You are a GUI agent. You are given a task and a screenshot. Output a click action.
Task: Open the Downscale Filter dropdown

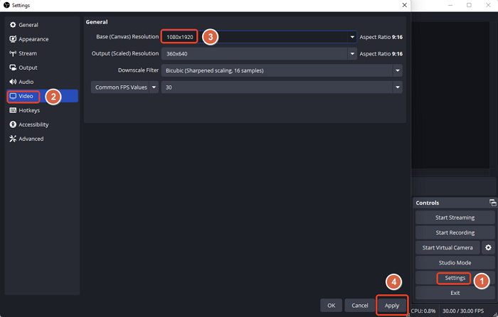tap(282, 70)
